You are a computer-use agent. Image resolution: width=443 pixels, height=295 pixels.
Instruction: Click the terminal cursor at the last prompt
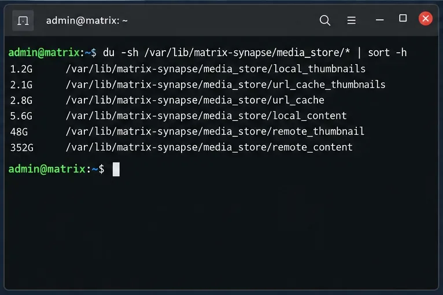[116, 169]
